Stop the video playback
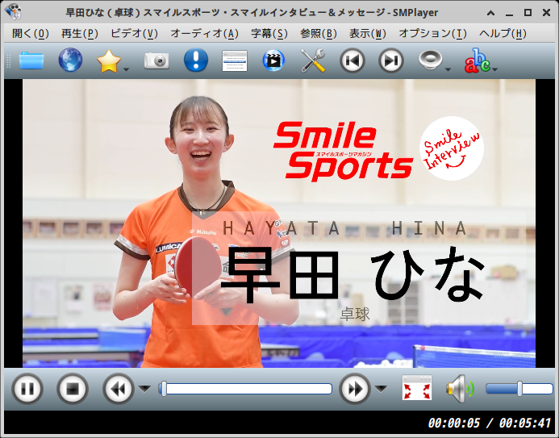Image resolution: width=559 pixels, height=438 pixels. 73,389
